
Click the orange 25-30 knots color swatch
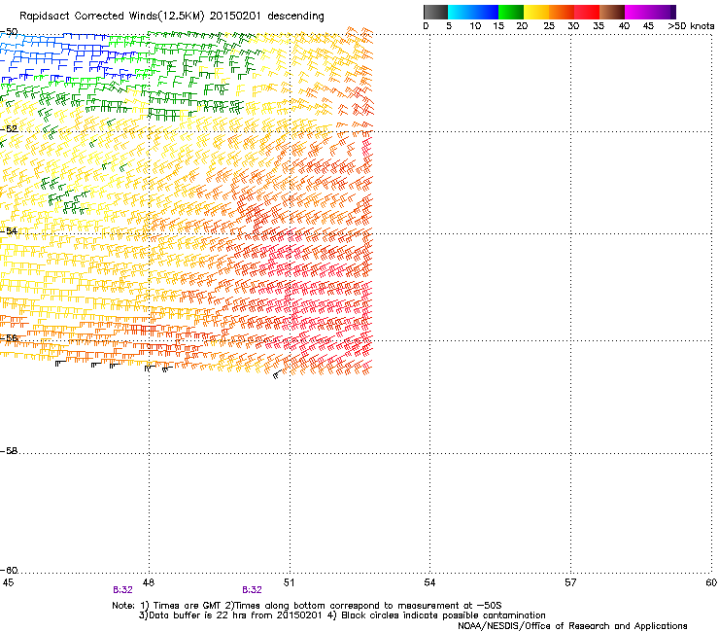tap(562, 12)
